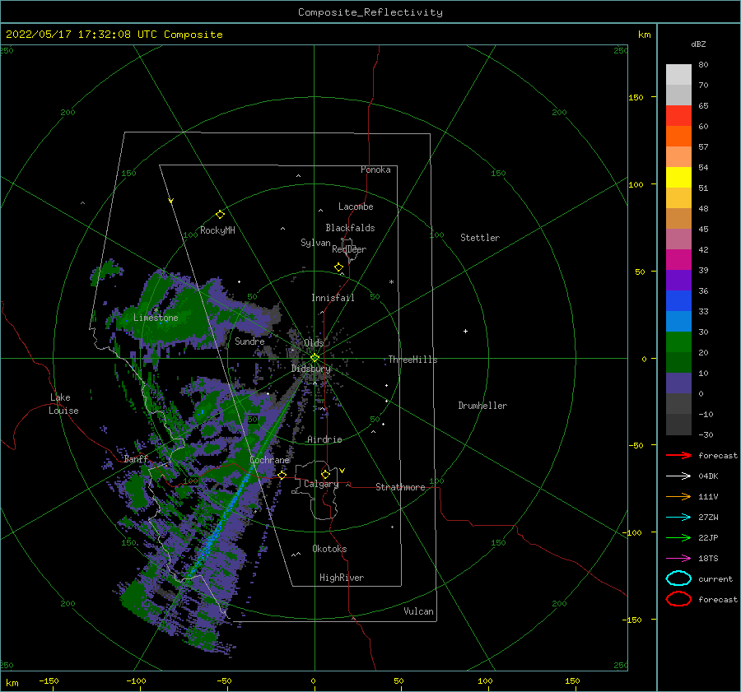
Task: Select the light gray 70-80 dBZ band
Action: point(678,75)
